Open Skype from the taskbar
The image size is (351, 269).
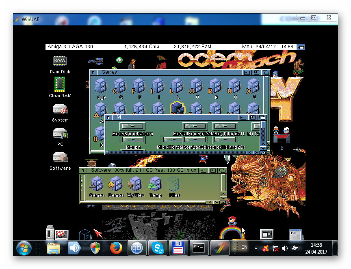click(157, 248)
